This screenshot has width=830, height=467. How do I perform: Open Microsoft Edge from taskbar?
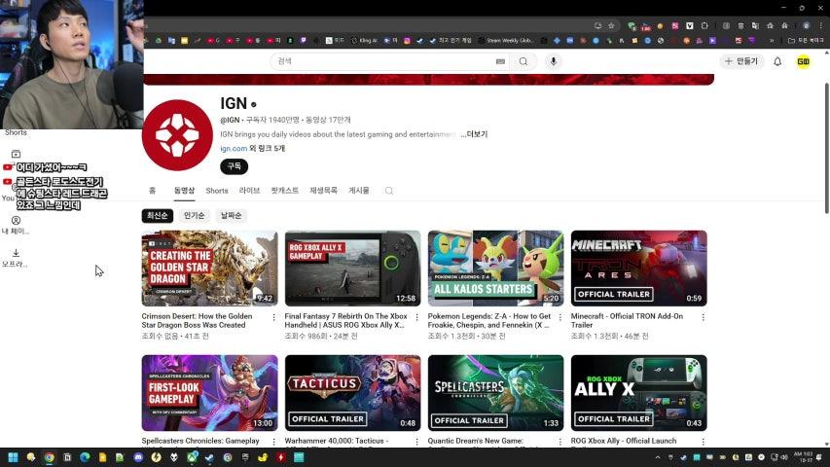[85, 457]
